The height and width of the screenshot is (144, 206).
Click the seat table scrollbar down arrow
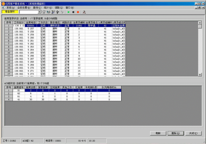pyautogui.click(x=200, y=75)
